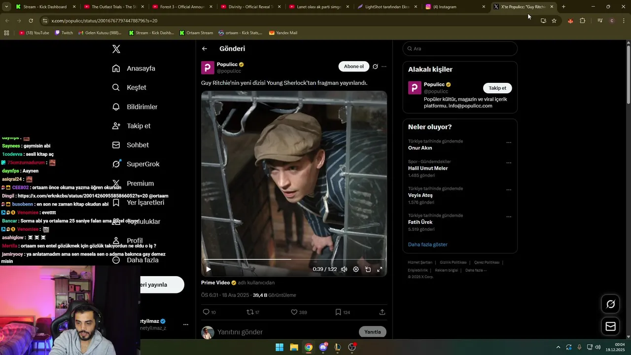Screen dimensions: 631x355
Task: Open floating Grok button
Action: pyautogui.click(x=610, y=304)
